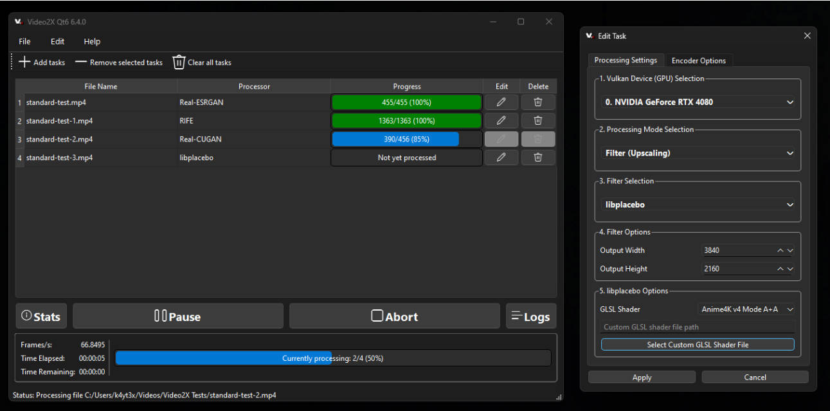This screenshot has height=411, width=830.
Task: Apply the Edit Task settings
Action: pyautogui.click(x=642, y=378)
